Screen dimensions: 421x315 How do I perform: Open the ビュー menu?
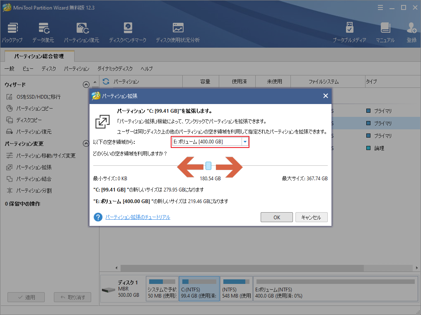pyautogui.click(x=28, y=69)
